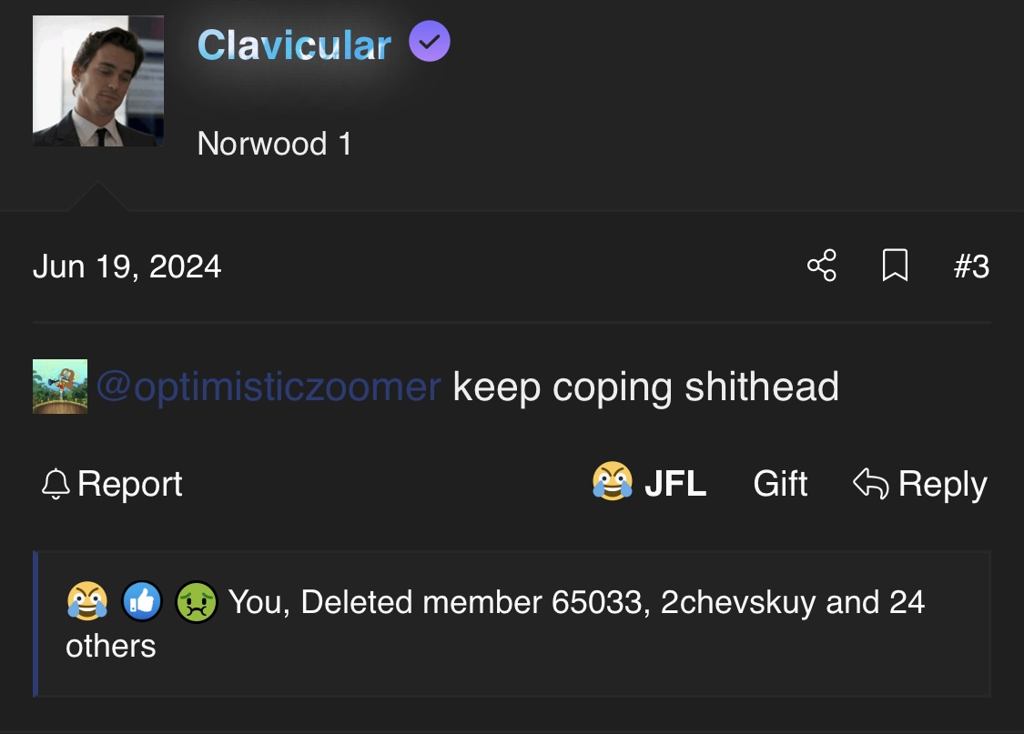
Task: Open the @optimisticzoomer mention link
Action: tap(269, 387)
